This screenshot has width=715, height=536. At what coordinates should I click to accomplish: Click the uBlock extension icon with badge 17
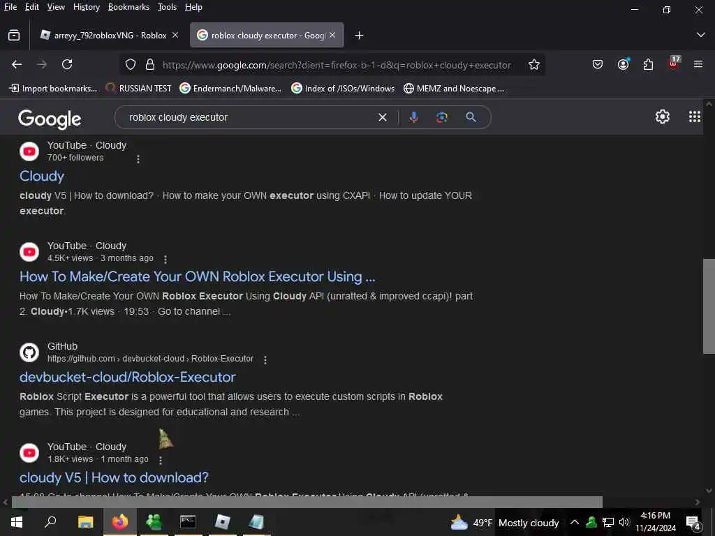click(x=674, y=63)
